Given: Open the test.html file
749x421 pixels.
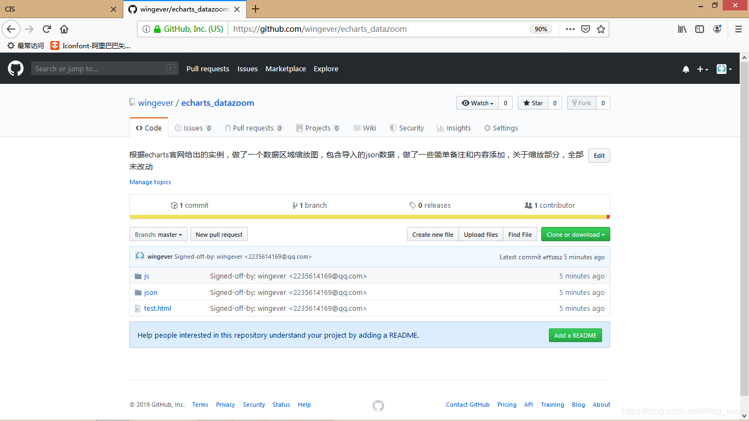Looking at the screenshot, I should coord(157,309).
